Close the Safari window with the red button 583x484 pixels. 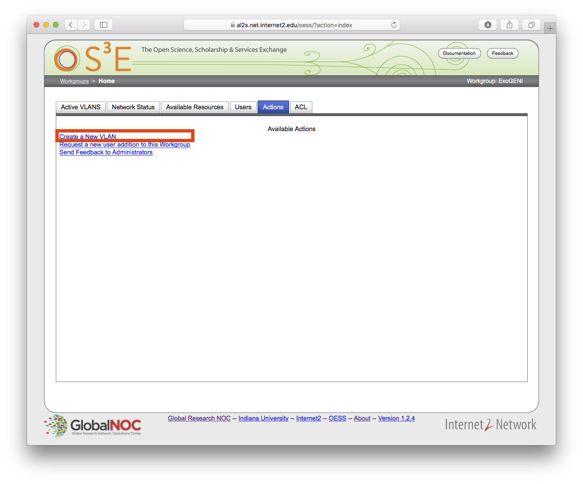tap(36, 25)
